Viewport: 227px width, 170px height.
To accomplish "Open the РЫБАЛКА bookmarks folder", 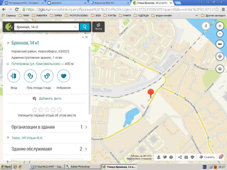I will 39,16.
